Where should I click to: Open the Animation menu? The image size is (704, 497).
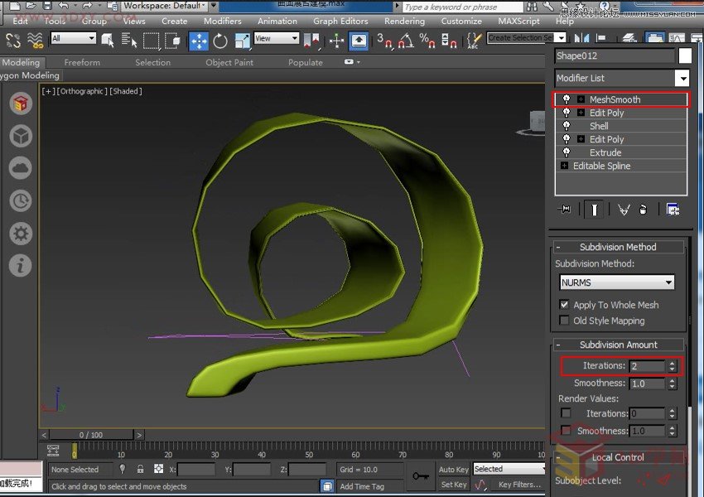pos(277,21)
